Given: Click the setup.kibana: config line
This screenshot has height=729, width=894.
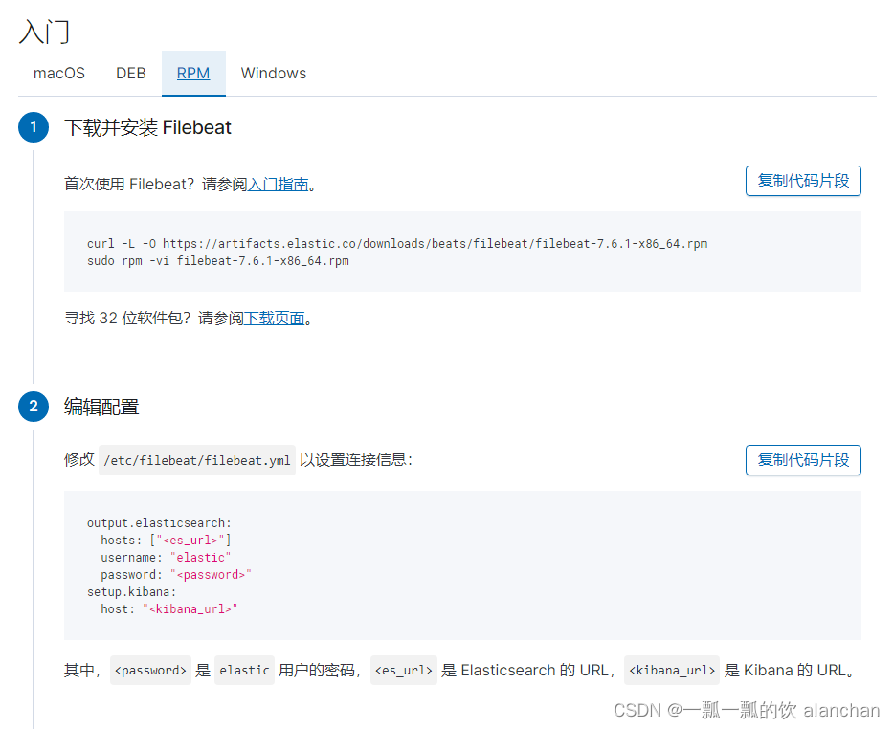Looking at the screenshot, I should [x=132, y=591].
